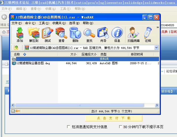Viewport: 177px width, 137px height.
Task: Minimize the WinRAR window
Action: pyautogui.click(x=145, y=17)
